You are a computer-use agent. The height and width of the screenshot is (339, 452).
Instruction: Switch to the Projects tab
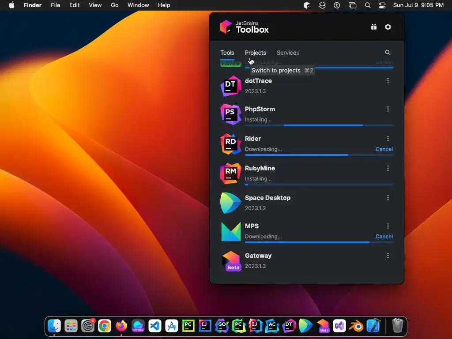click(x=256, y=53)
